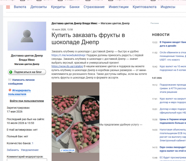Click the date text 10 июля 2026, 13:50
Viewport: 186px width, 161px height.
click(x=62, y=30)
